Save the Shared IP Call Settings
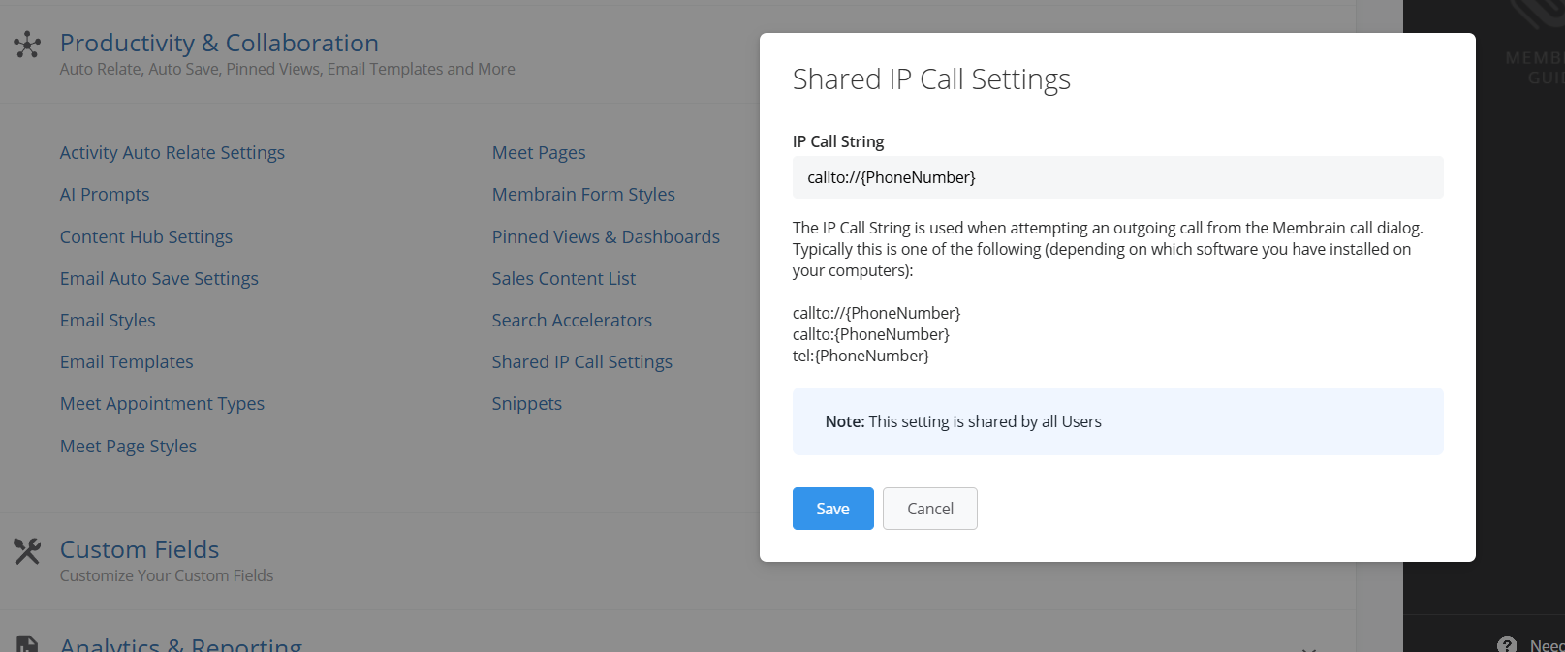The width and height of the screenshot is (1565, 652). pyautogui.click(x=832, y=509)
